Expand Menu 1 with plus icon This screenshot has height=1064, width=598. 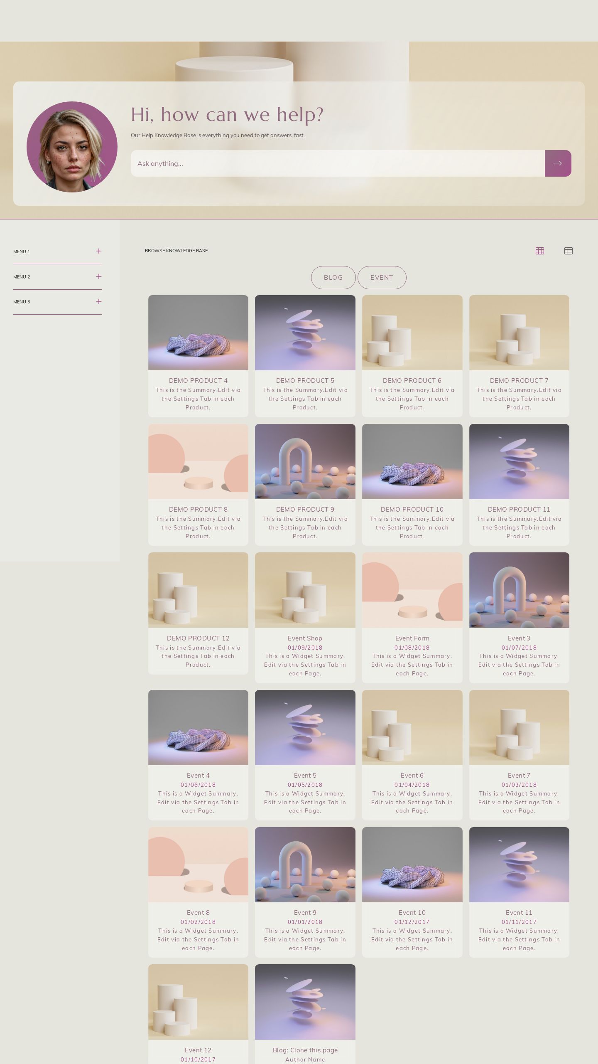99,251
